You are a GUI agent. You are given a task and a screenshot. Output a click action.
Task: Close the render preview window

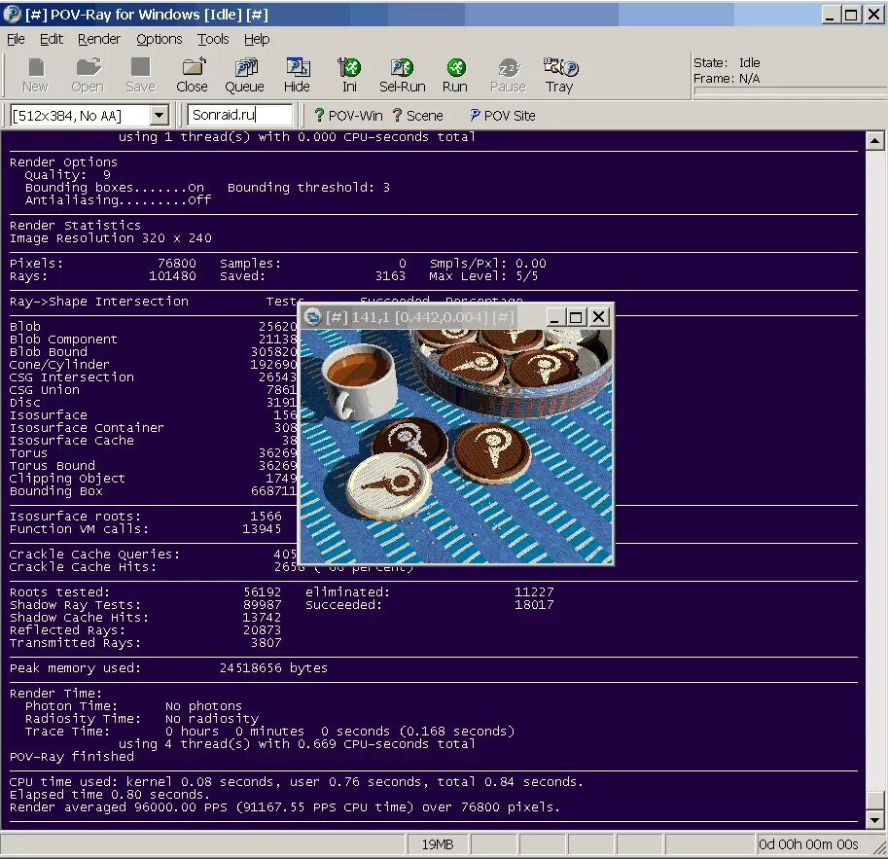pos(598,317)
